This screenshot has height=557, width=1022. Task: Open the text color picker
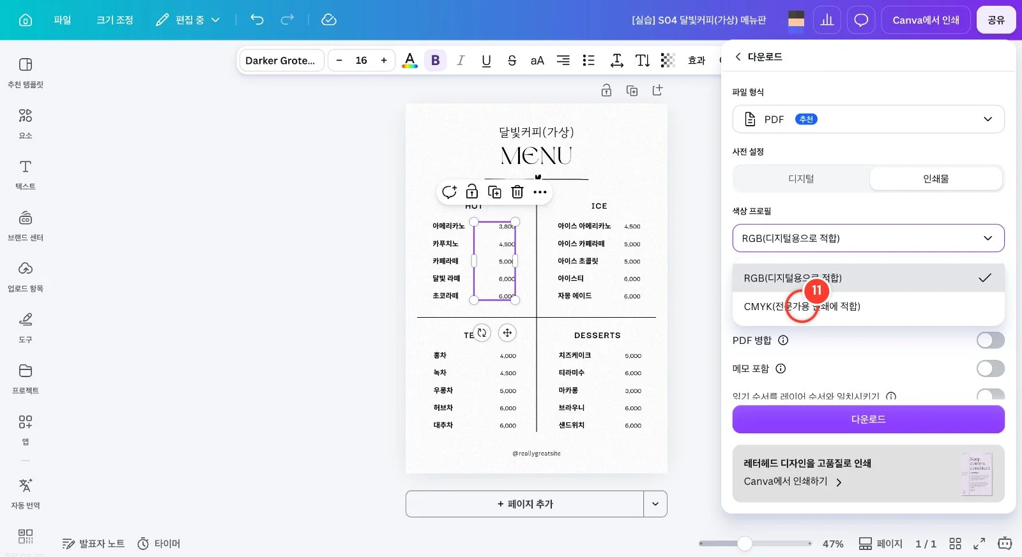[x=410, y=61]
